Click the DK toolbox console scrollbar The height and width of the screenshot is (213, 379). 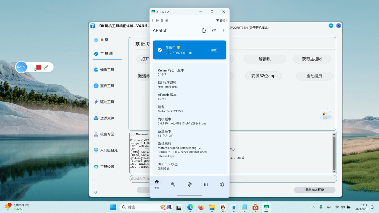[334, 152]
